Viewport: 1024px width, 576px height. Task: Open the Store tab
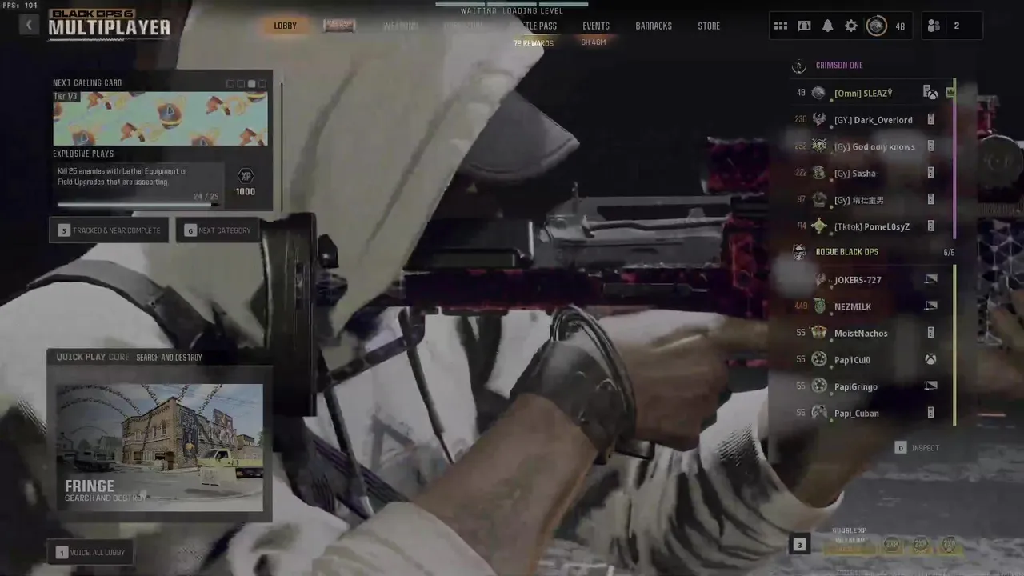click(709, 26)
